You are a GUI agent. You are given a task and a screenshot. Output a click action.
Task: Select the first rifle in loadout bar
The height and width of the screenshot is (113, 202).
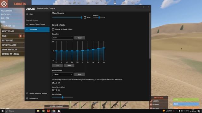[x=75, y=105]
